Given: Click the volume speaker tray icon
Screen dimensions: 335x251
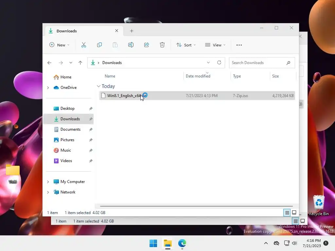Looking at the screenshot, I should click(x=294, y=243).
